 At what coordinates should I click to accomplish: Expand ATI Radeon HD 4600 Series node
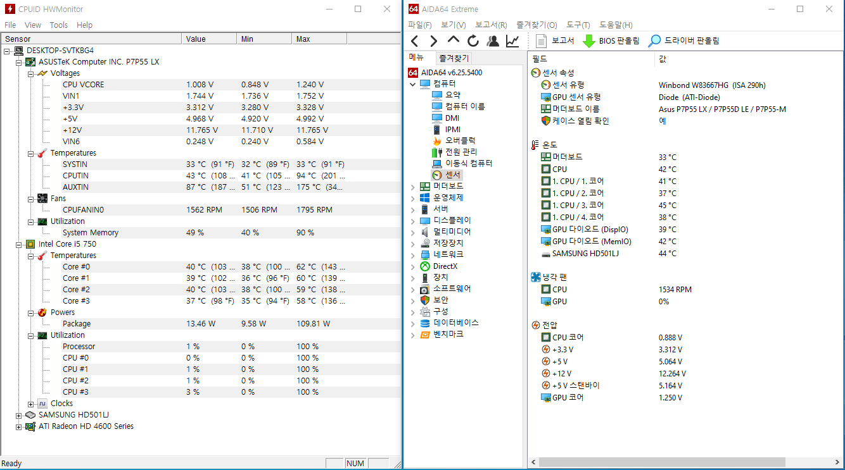(x=18, y=426)
